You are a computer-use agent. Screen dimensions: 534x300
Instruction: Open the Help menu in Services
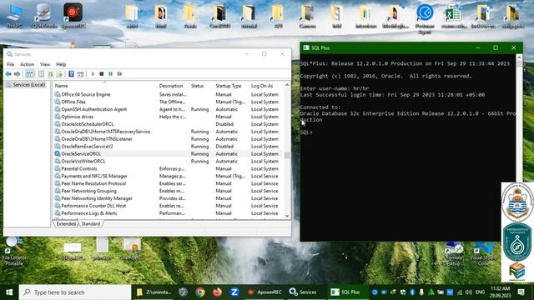click(x=61, y=64)
